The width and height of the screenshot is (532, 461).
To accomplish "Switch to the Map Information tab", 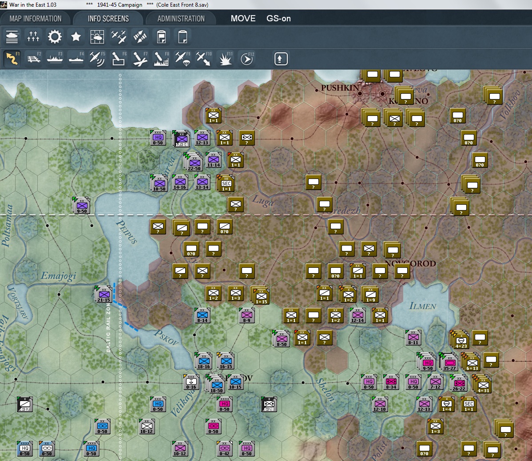I will pyautogui.click(x=36, y=19).
